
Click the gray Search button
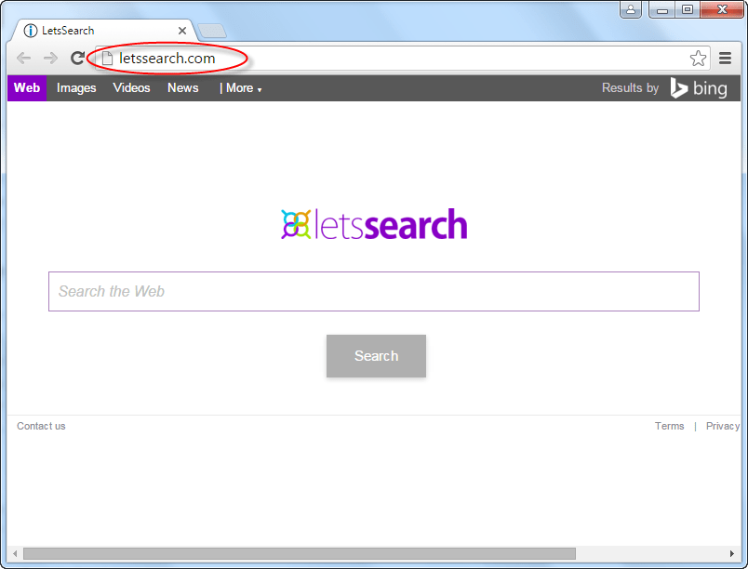(x=377, y=356)
